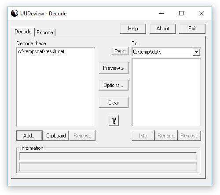Click the Rename button
This screenshot has height=195, width=220.
[166, 136]
